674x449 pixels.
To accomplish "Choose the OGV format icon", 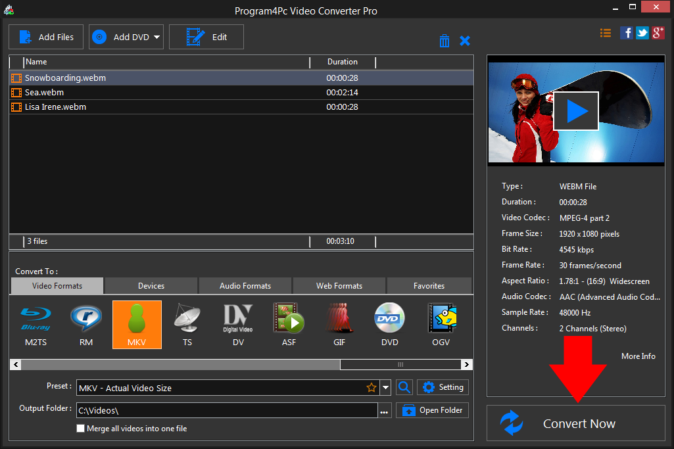I will (x=441, y=324).
